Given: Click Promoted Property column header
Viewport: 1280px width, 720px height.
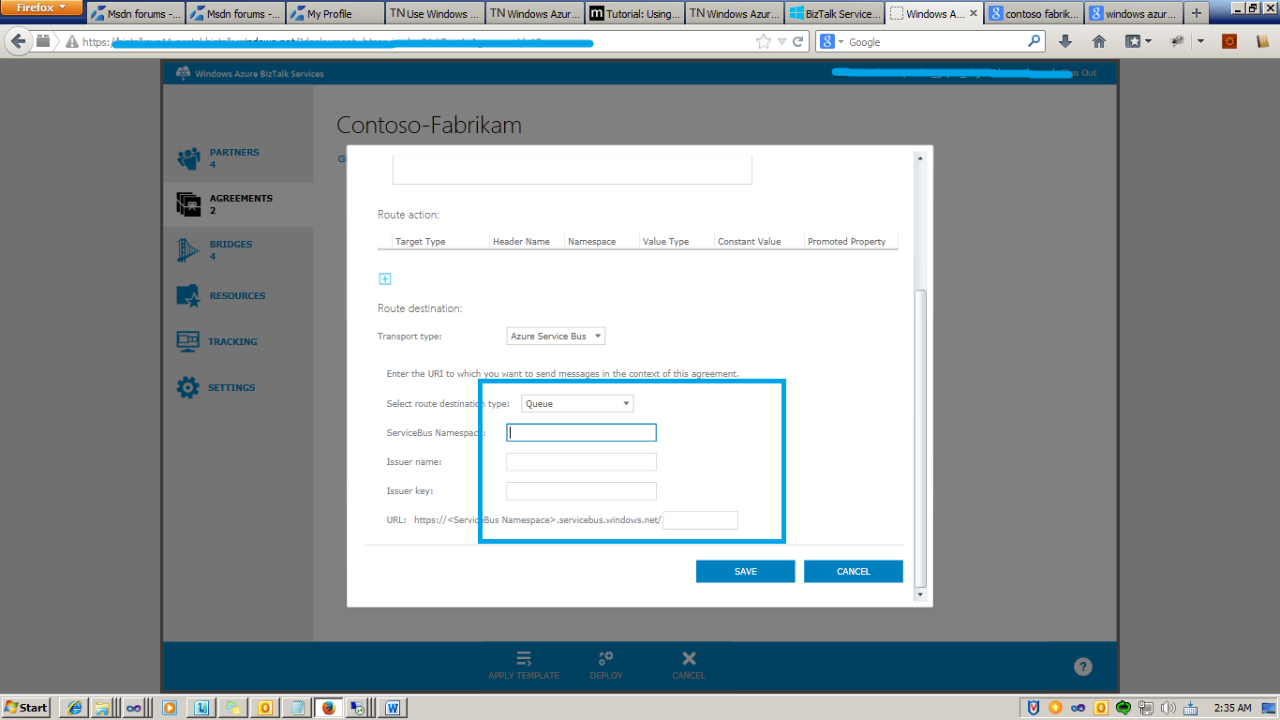Looking at the screenshot, I should click(x=846, y=241).
